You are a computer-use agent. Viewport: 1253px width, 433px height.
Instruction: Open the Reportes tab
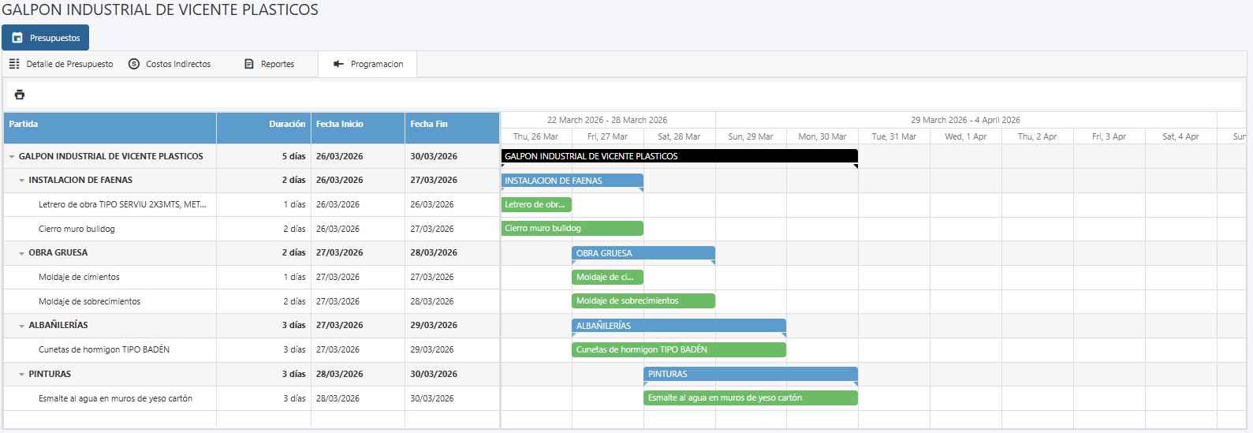coord(277,64)
